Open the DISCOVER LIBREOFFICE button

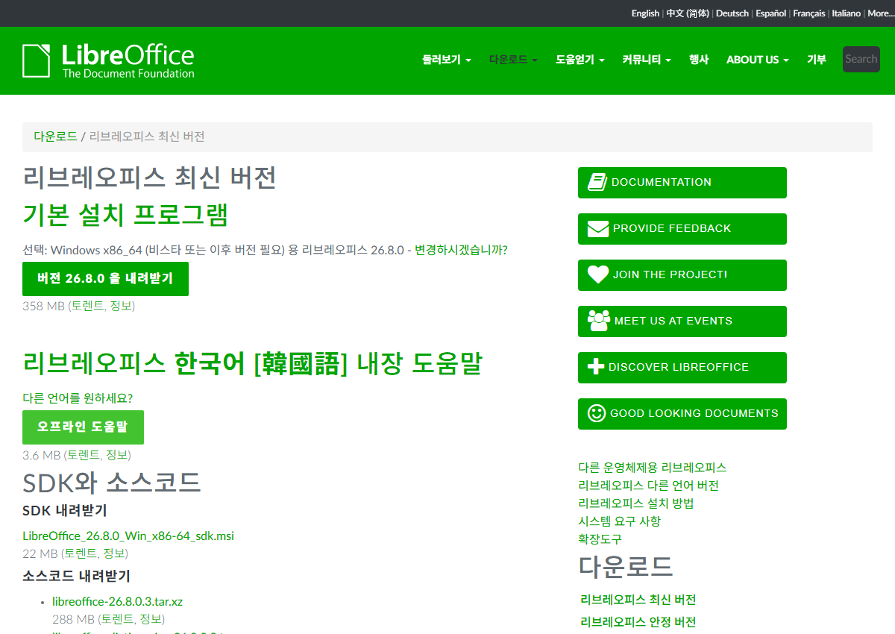[682, 368]
